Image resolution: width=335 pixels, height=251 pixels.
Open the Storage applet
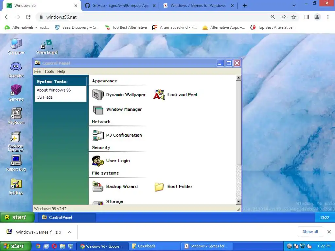click(x=108, y=202)
